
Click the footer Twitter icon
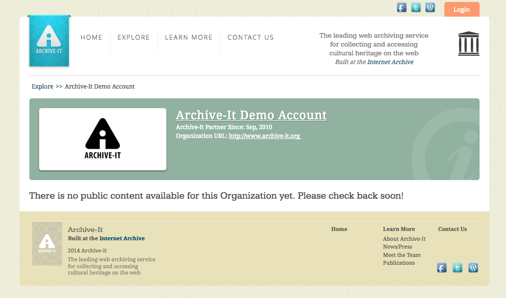(x=458, y=268)
